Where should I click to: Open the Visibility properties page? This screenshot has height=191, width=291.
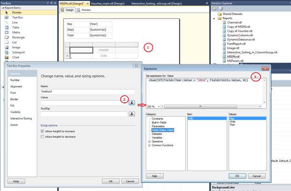[15, 112]
